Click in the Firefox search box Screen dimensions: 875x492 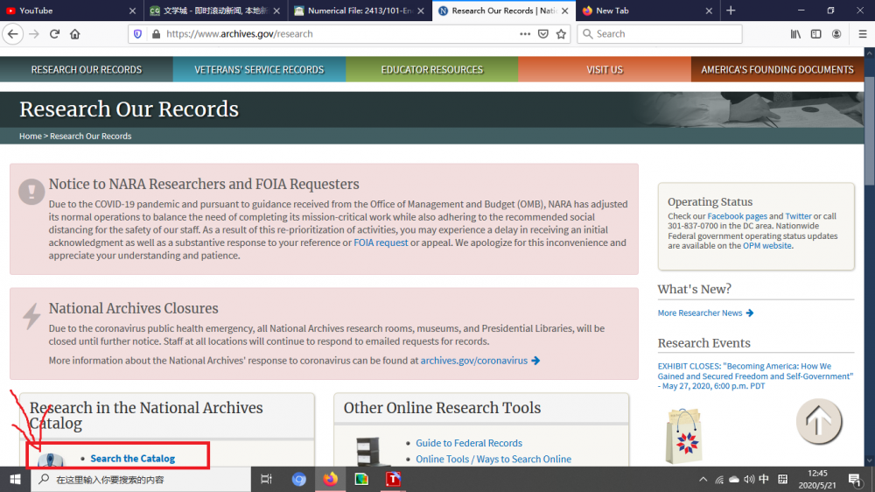665,34
